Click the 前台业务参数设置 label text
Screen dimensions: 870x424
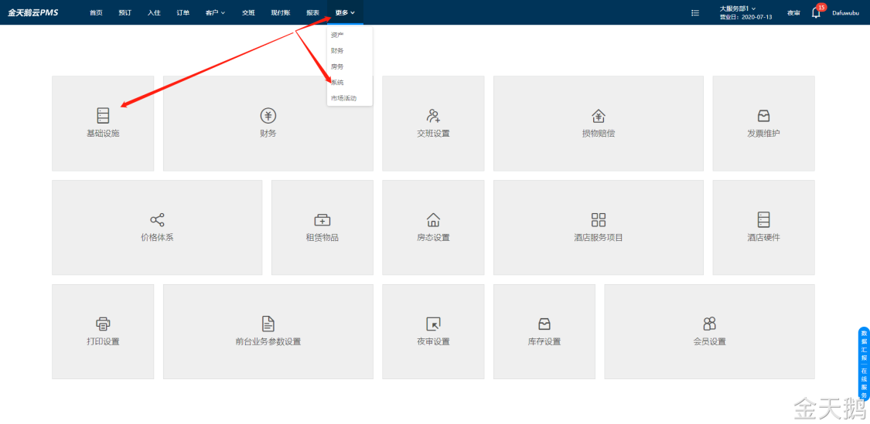click(x=268, y=341)
